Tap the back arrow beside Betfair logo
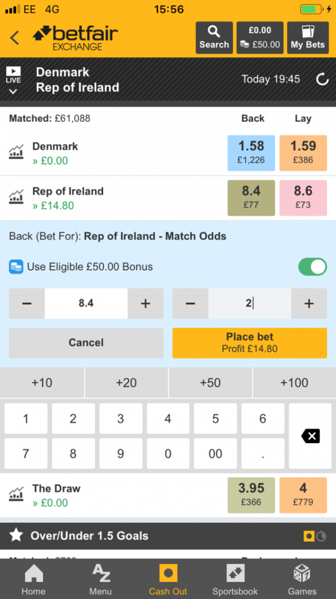The height and width of the screenshot is (599, 336). 15,38
